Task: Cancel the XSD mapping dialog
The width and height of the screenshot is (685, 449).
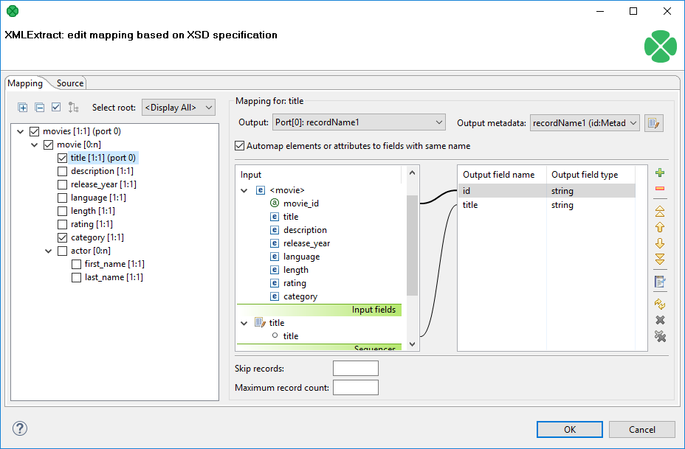Action: pos(642,429)
